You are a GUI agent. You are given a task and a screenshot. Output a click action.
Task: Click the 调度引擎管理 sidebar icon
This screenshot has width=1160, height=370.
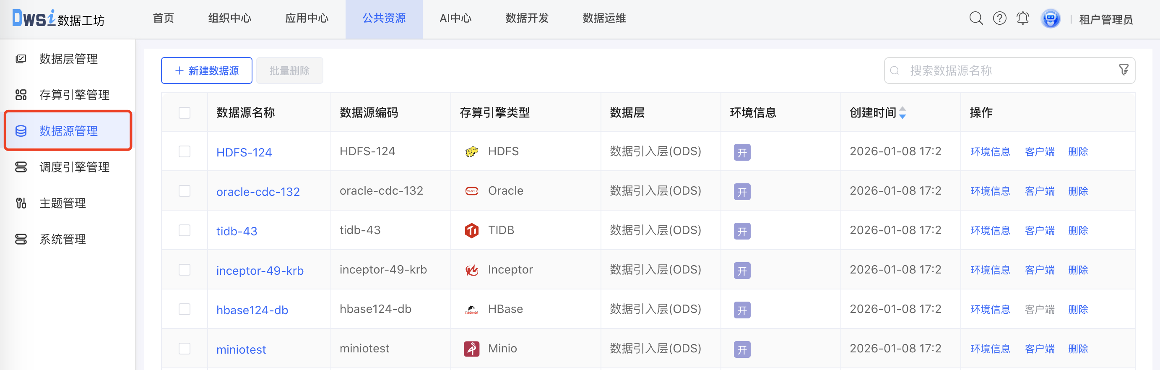21,167
